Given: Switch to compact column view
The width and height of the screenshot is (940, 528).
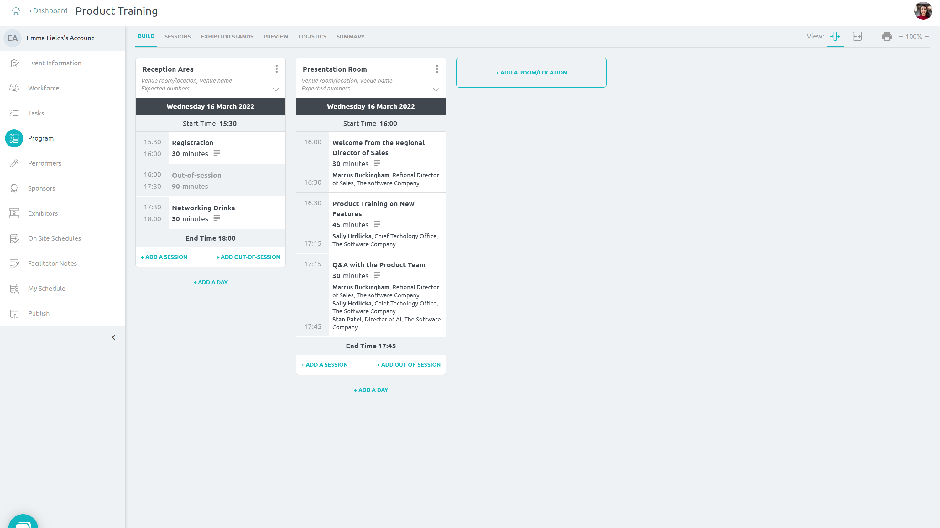Looking at the screenshot, I should (x=835, y=36).
